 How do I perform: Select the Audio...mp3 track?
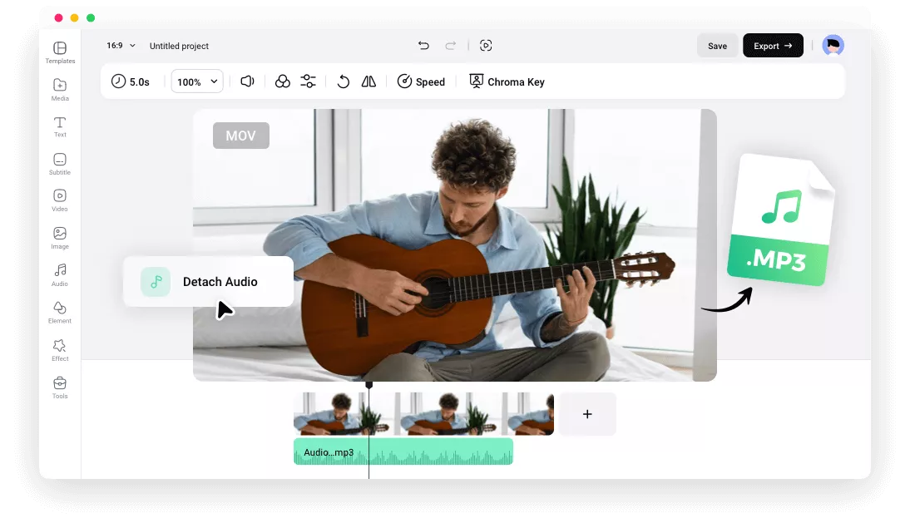tap(403, 452)
